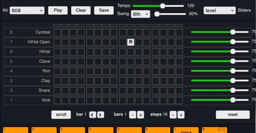Select the Clap track label

pos(46,81)
